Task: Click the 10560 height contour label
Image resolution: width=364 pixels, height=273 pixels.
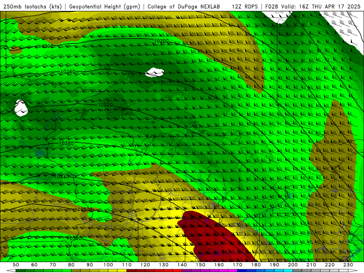Action: click(74, 238)
